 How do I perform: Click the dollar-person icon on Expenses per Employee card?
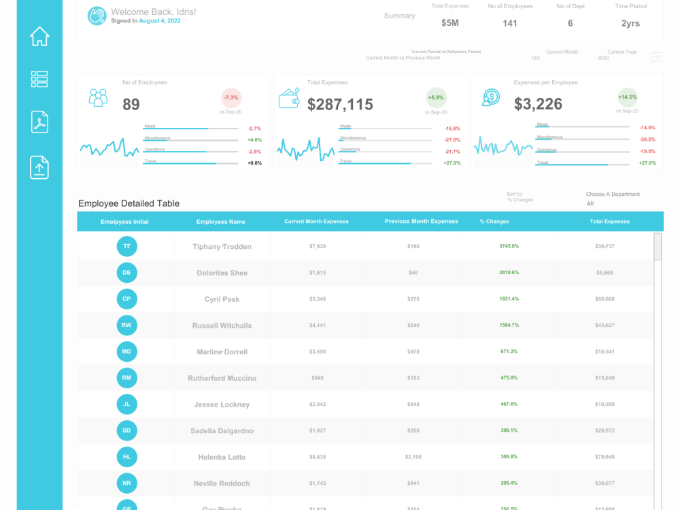492,99
